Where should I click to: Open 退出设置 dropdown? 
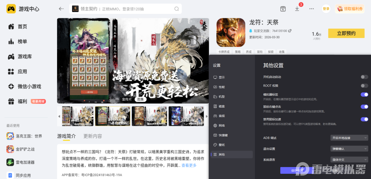(349, 149)
